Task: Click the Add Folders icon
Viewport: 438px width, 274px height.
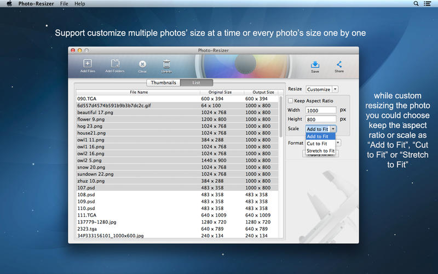Action: [115, 64]
